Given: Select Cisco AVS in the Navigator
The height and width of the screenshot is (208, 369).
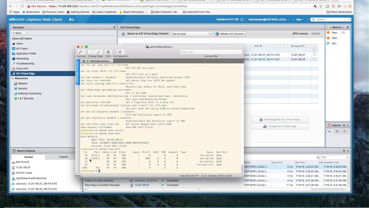Looking at the screenshot, I should [22, 68].
